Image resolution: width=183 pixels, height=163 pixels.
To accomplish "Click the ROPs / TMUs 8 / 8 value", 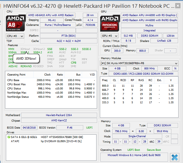I will tap(128, 41).
